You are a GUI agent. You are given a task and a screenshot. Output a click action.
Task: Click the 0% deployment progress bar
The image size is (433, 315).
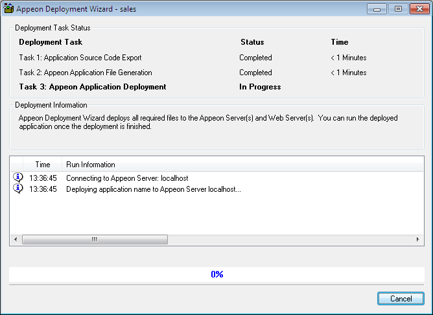[x=216, y=274]
